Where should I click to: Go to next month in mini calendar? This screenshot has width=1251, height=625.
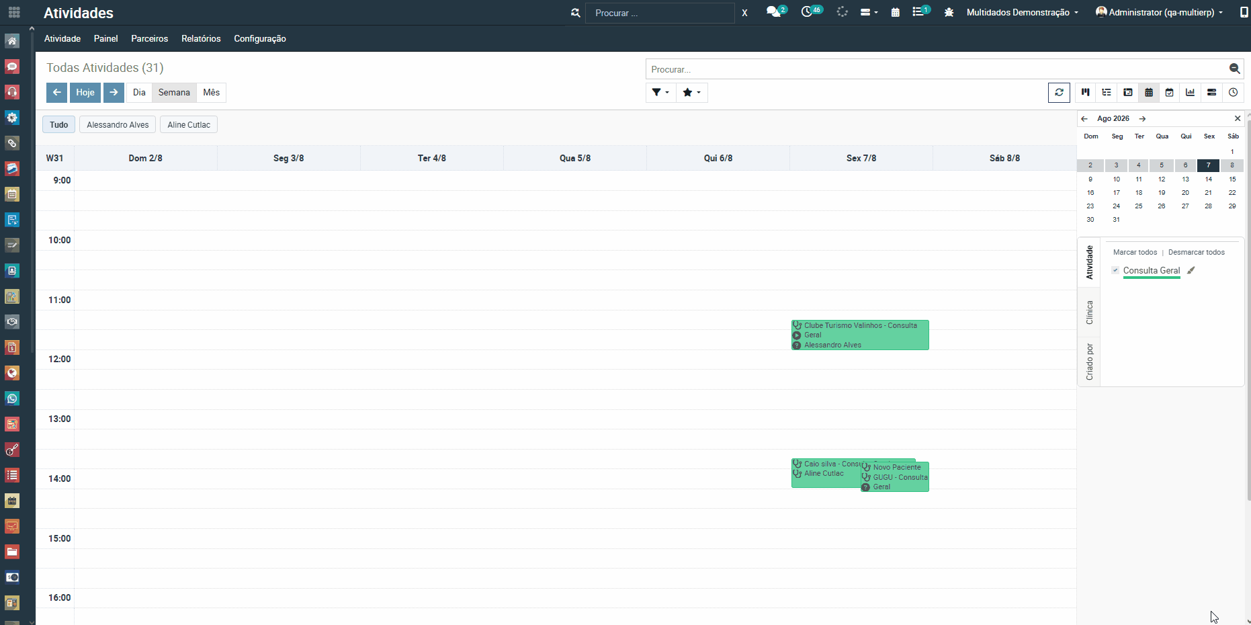pyautogui.click(x=1142, y=119)
